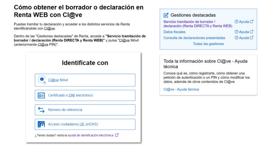This screenshot has height=147, width=272.
Task: Click the Cl@ve Móvil phone icon
Action: (42, 80)
